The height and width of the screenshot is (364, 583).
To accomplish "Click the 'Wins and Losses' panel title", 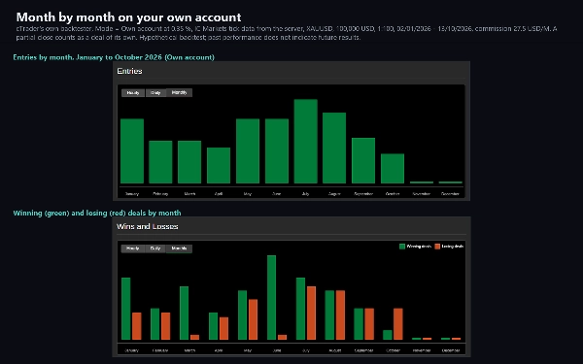I will click(x=148, y=226).
